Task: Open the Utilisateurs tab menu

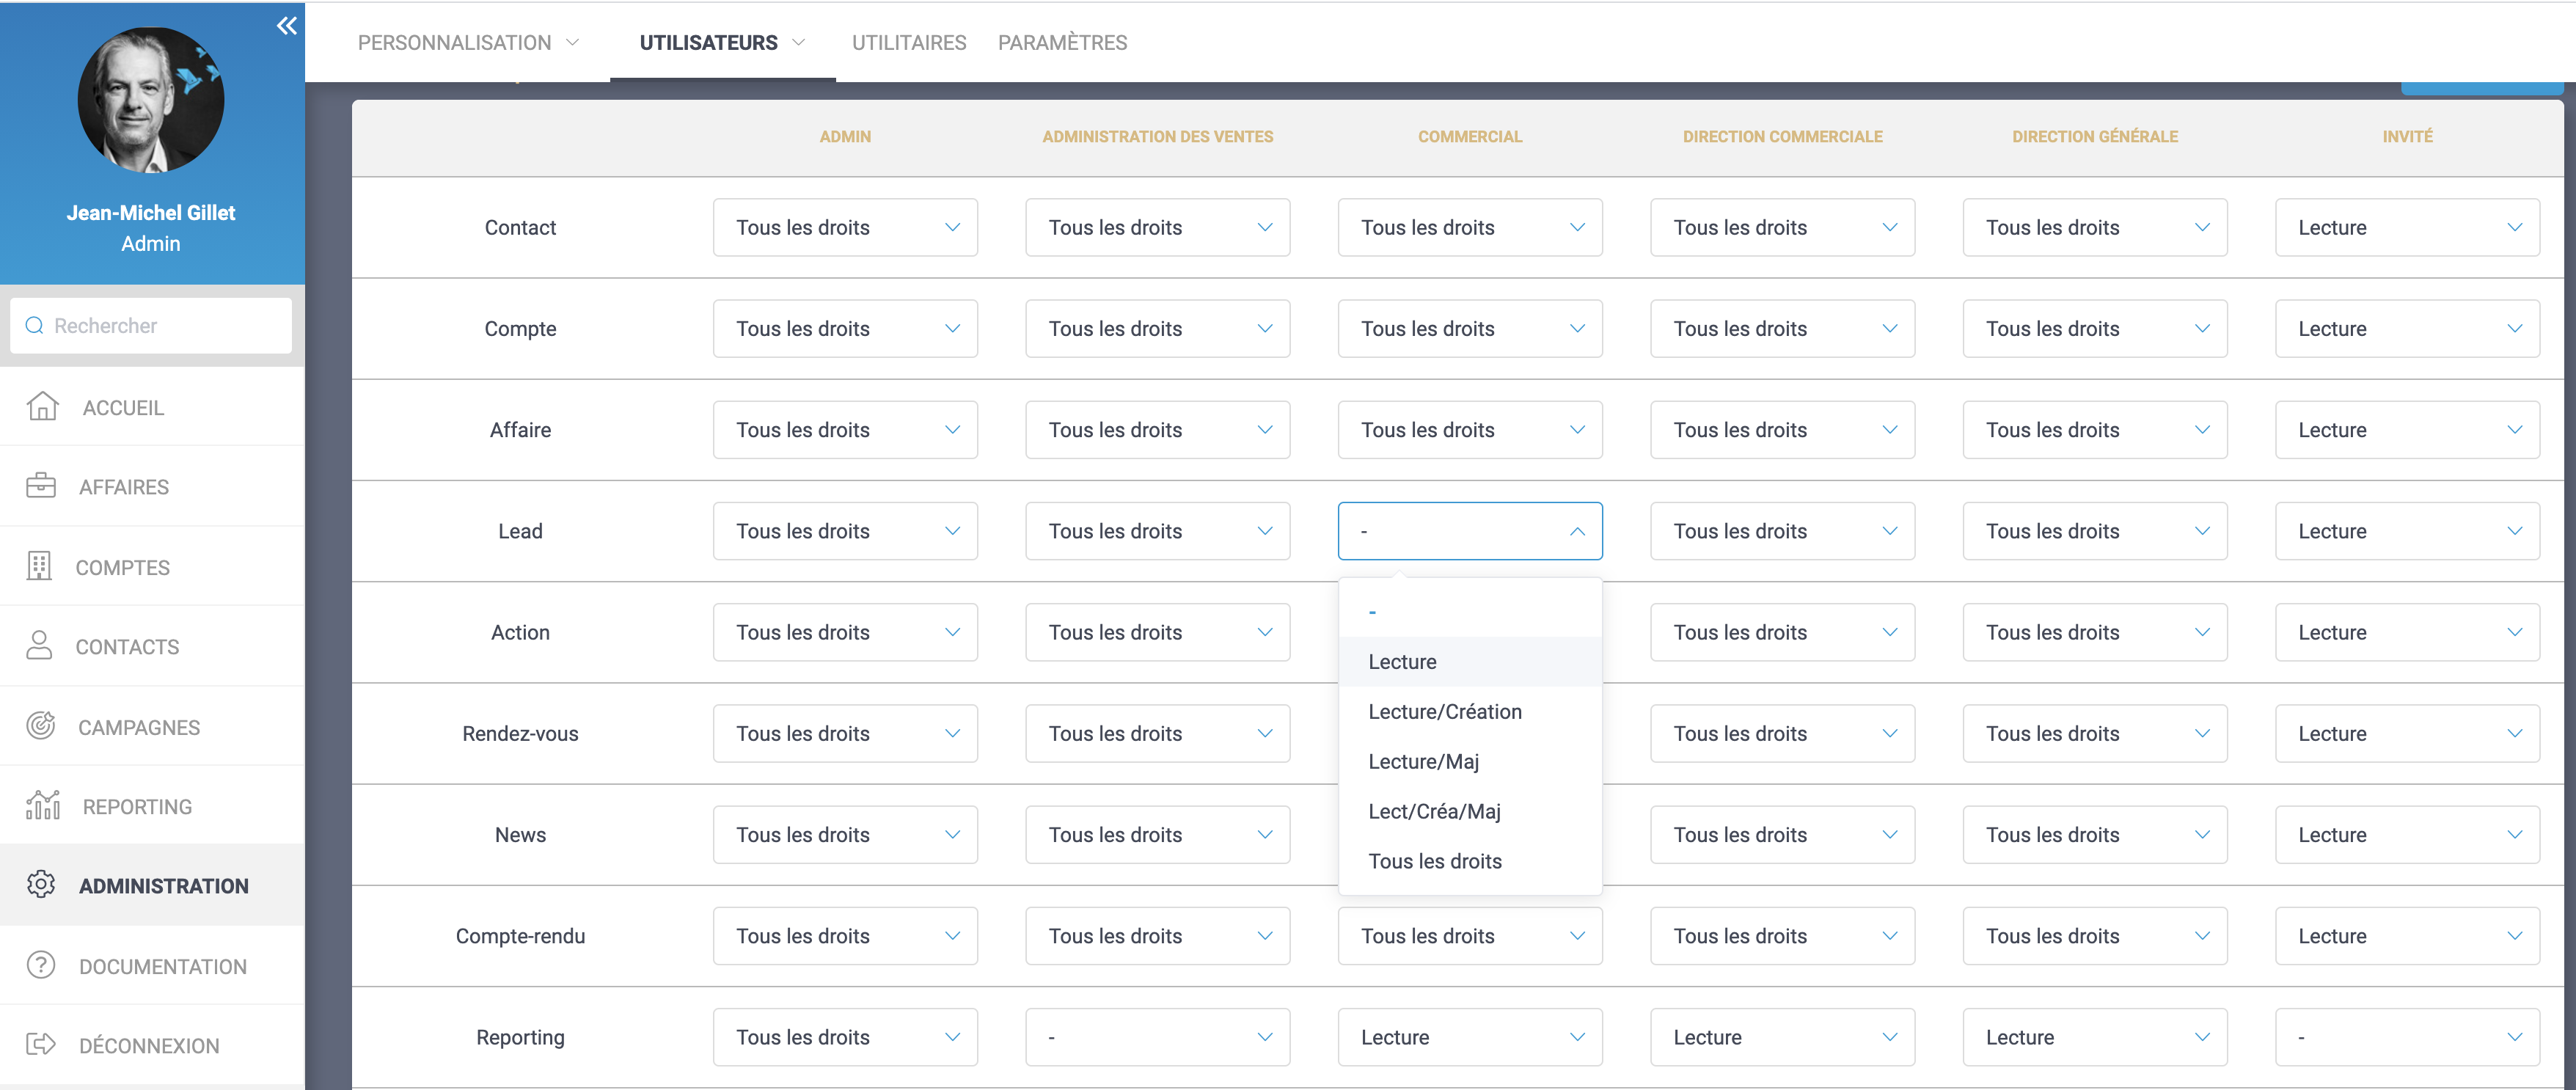Action: coord(722,43)
